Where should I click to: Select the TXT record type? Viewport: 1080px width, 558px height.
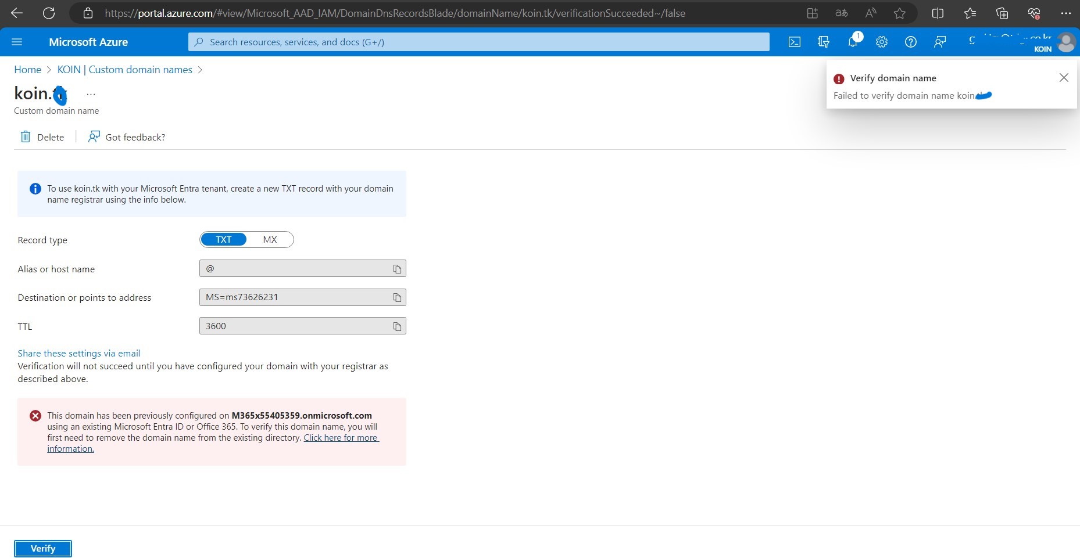click(224, 240)
